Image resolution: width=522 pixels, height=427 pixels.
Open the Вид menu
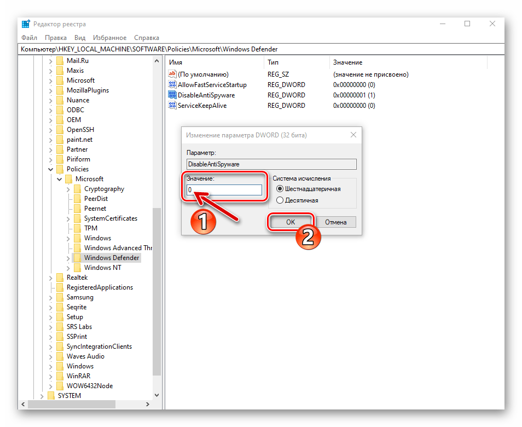(x=80, y=38)
